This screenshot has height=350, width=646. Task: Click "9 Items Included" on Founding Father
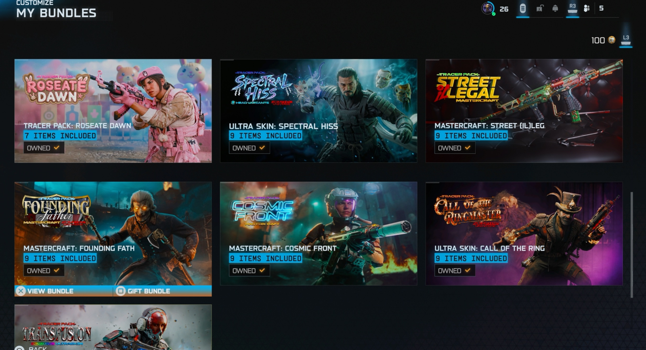tap(60, 258)
